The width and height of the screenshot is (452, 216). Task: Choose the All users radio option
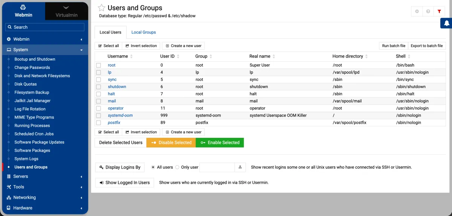(x=153, y=167)
